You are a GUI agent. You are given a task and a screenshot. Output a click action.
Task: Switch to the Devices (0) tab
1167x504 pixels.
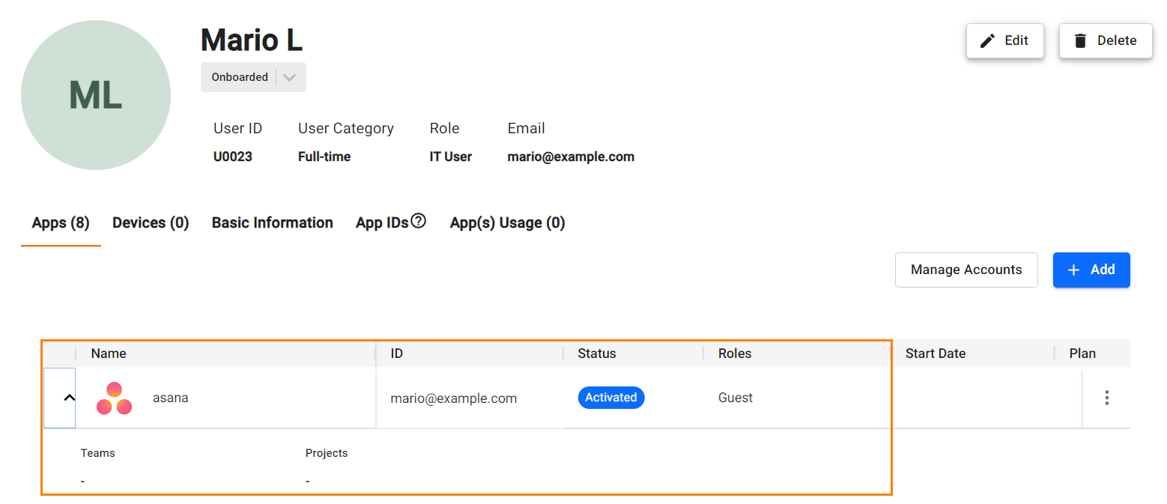(151, 222)
